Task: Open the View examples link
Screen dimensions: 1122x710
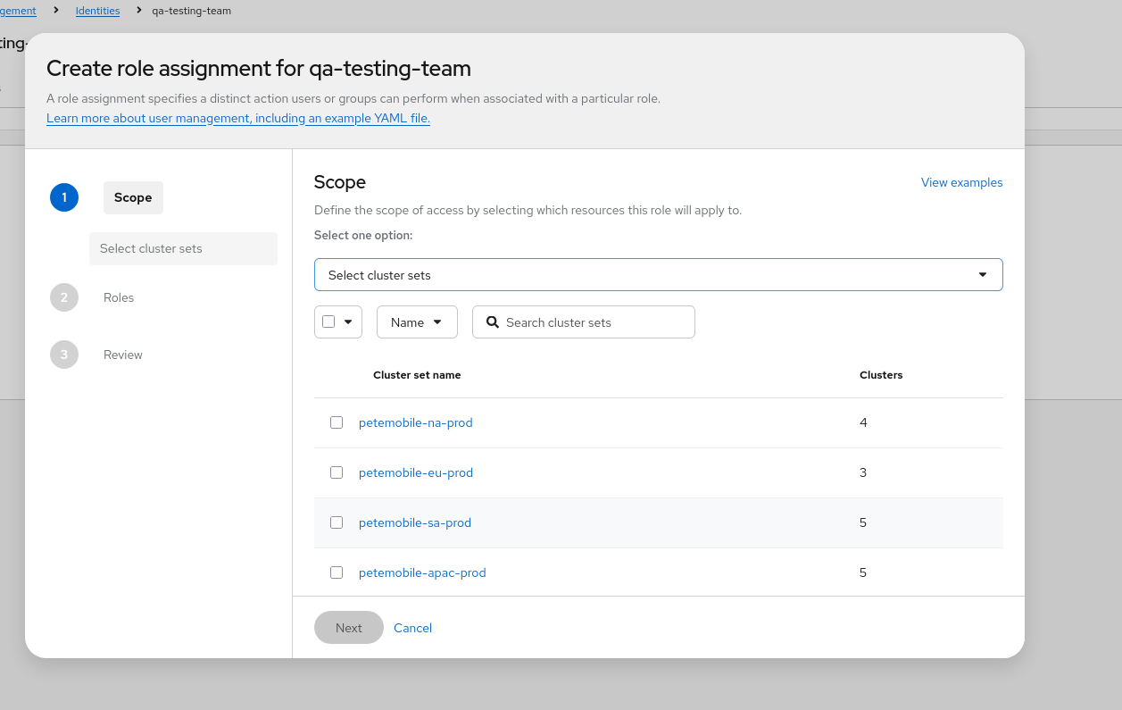Action: coord(961,182)
